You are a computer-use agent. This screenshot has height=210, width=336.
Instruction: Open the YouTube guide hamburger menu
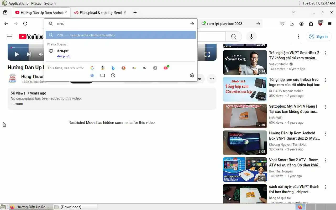(9, 36)
